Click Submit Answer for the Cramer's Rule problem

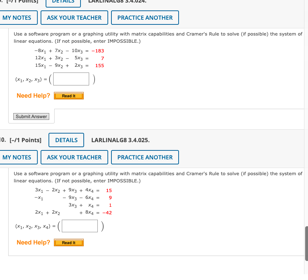(x=31, y=116)
